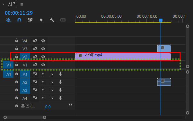193x121 pixels.
Task: Toggle sync lock on V3
Action: pyautogui.click(x=35, y=48)
